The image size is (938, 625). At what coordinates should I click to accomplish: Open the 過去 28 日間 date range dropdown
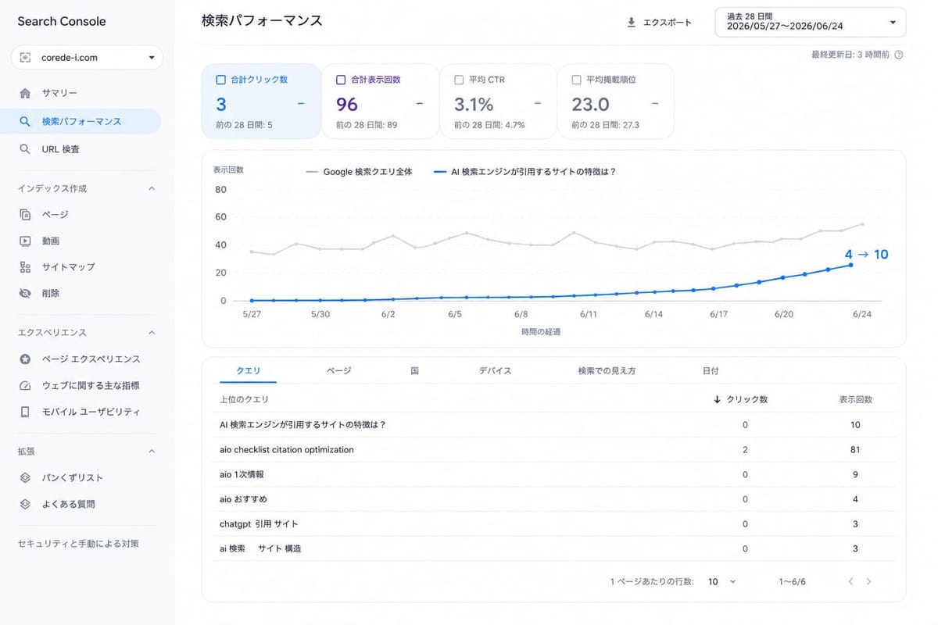pos(811,22)
